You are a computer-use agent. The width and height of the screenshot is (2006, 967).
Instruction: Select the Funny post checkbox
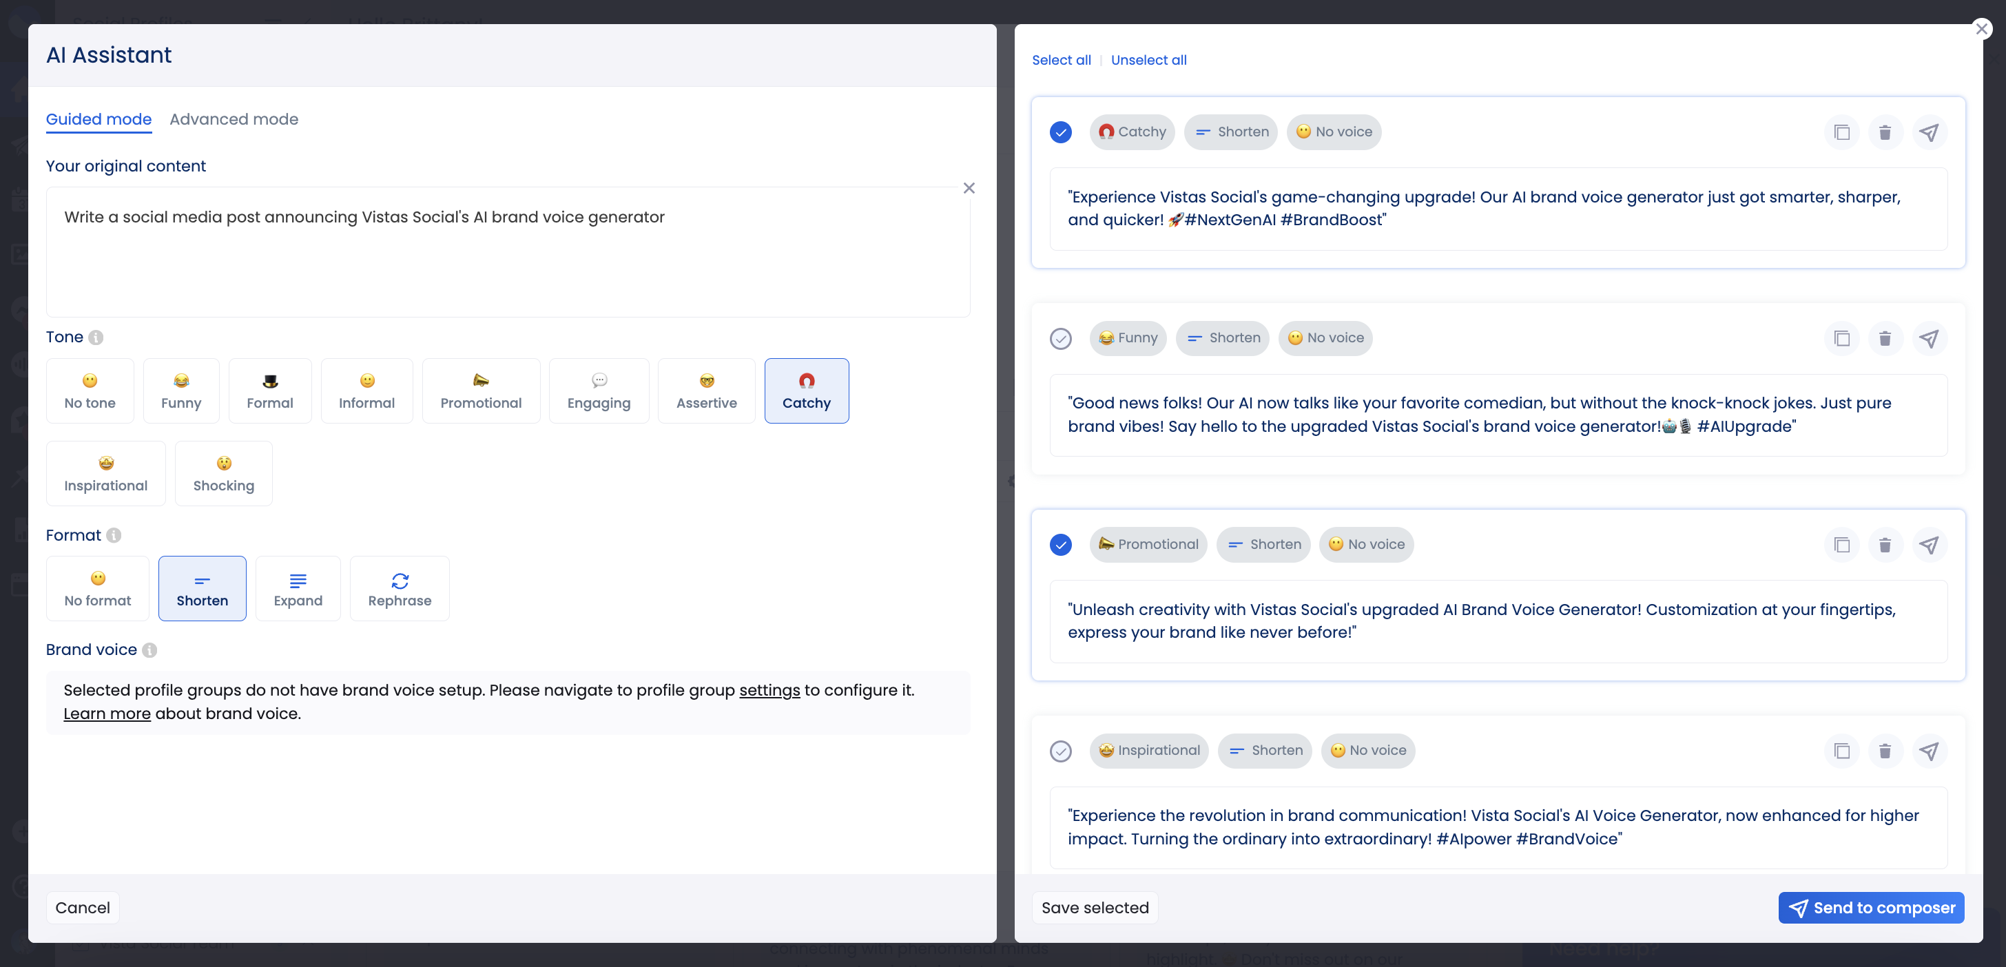click(1061, 339)
